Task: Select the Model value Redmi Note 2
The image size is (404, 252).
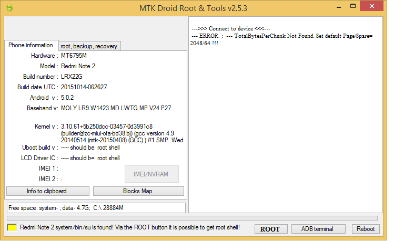Action: click(x=78, y=66)
